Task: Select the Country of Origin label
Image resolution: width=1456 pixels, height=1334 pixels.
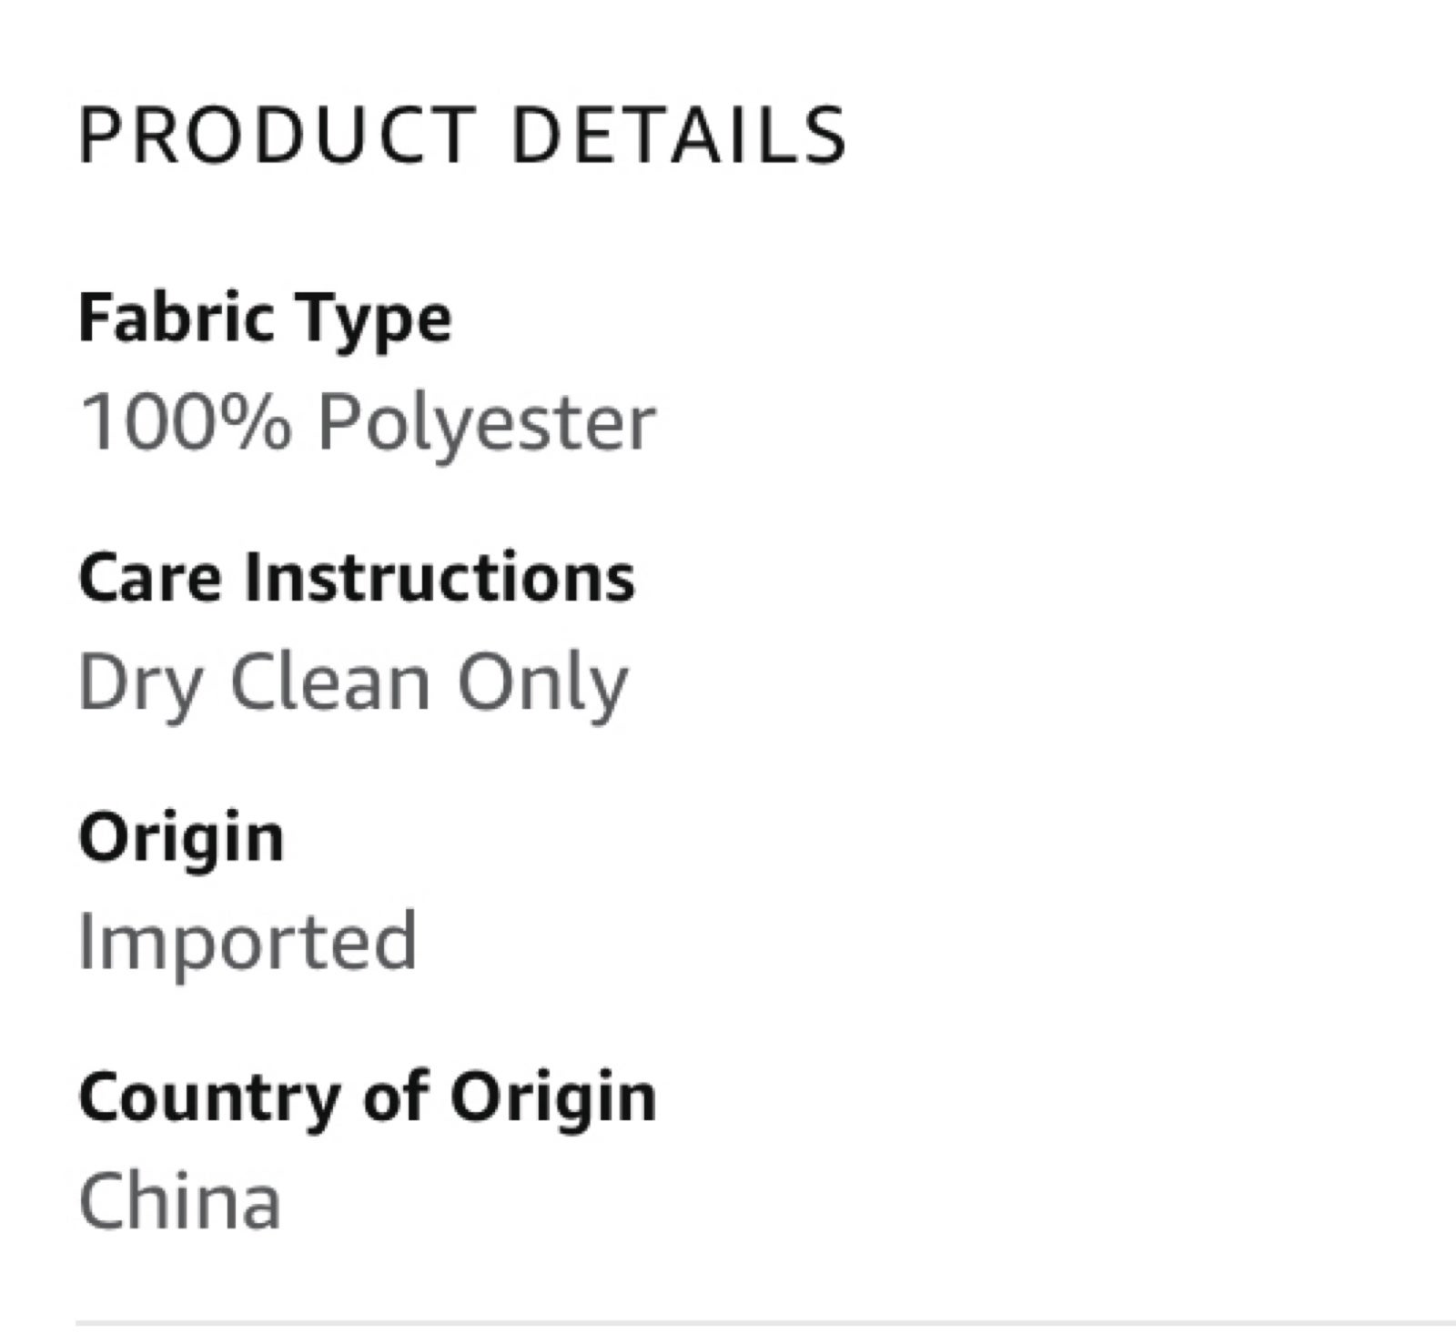Action: coord(368,1098)
